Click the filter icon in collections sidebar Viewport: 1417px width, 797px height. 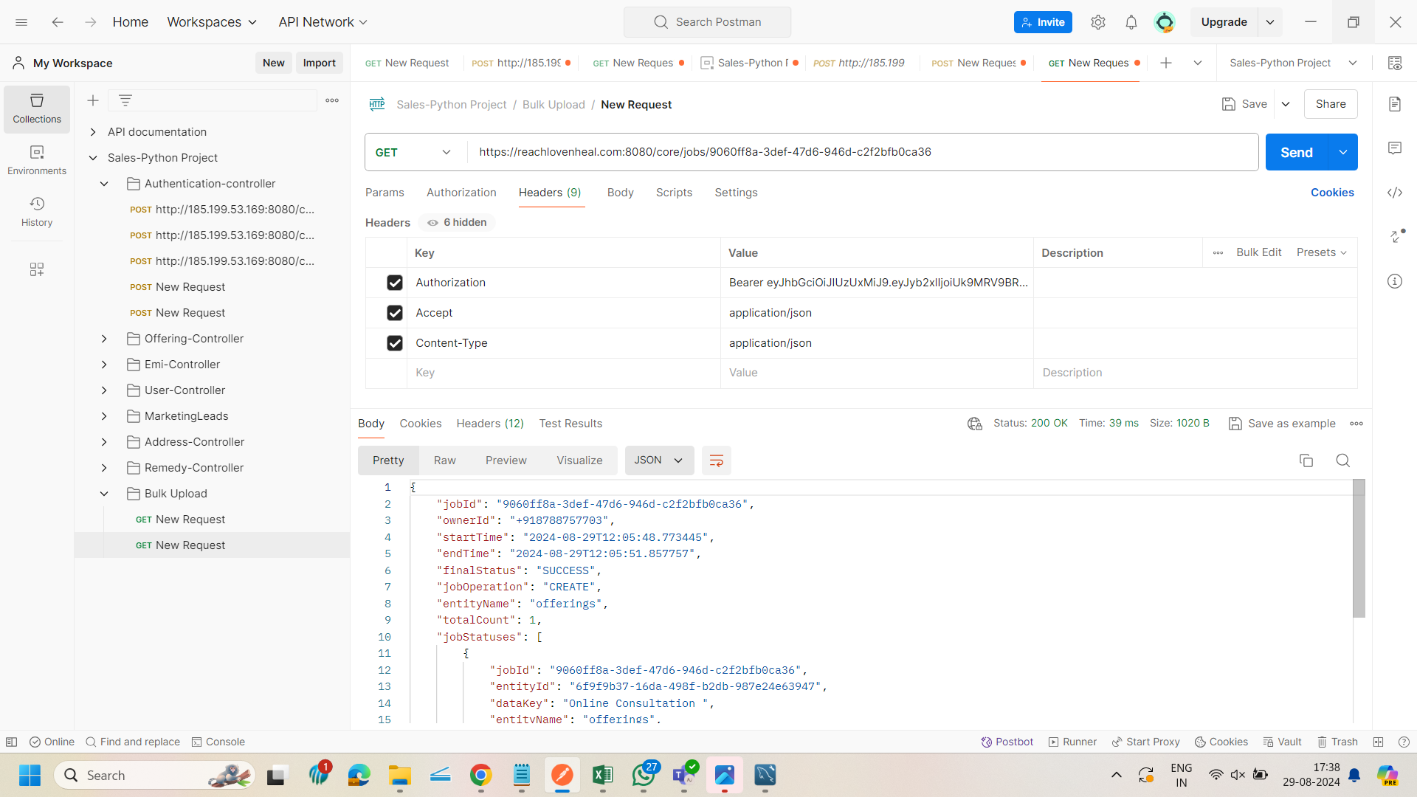click(x=125, y=100)
